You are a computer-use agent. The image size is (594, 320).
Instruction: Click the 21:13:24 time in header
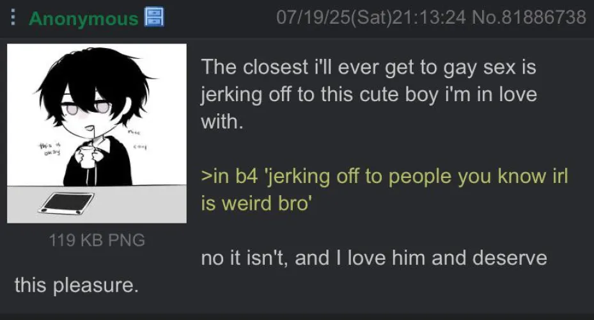pos(429,17)
